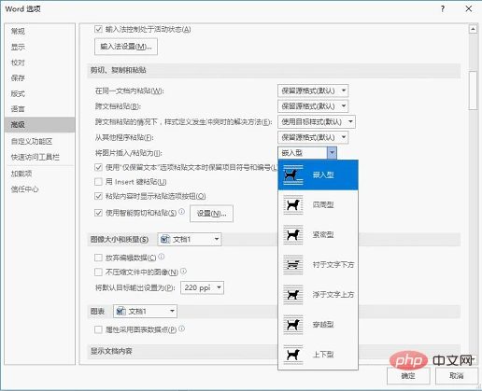Choose 浮于文字上方 in-front-of-text icon

(x=293, y=295)
